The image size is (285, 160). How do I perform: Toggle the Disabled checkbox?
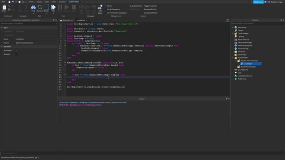pyautogui.click(x=17, y=54)
